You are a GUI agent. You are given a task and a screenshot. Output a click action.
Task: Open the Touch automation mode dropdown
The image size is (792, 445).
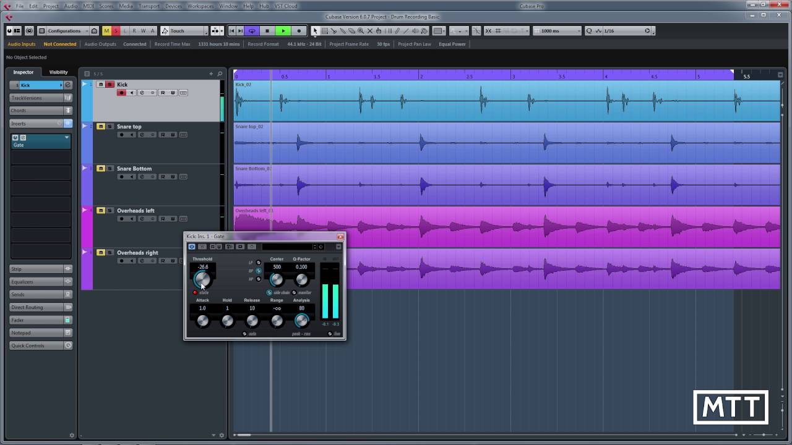click(184, 31)
